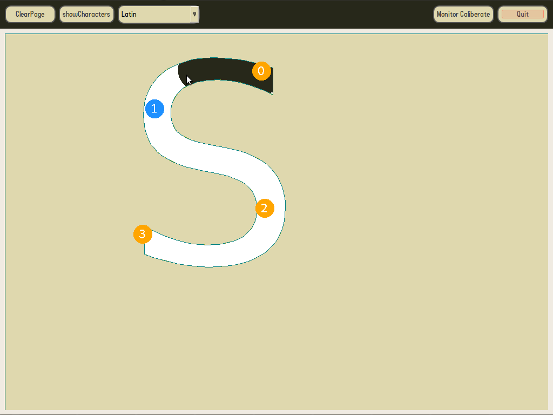Image resolution: width=553 pixels, height=415 pixels.
Task: Quit the application
Action: (522, 15)
